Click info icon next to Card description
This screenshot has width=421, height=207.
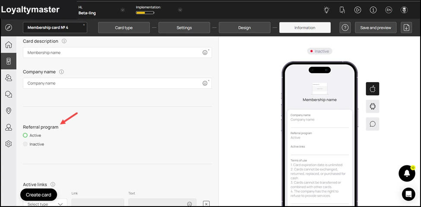pos(64,41)
